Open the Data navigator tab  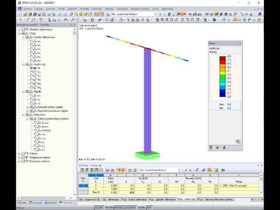coord(22,203)
